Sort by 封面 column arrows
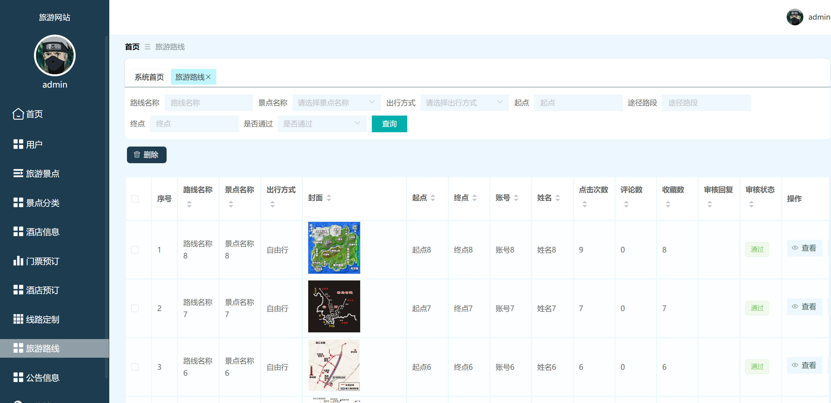The image size is (831, 403). [x=329, y=198]
